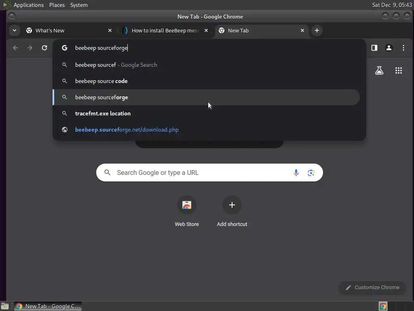414x311 pixels.
Task: Expand the tab search dropdown
Action: coord(15,30)
